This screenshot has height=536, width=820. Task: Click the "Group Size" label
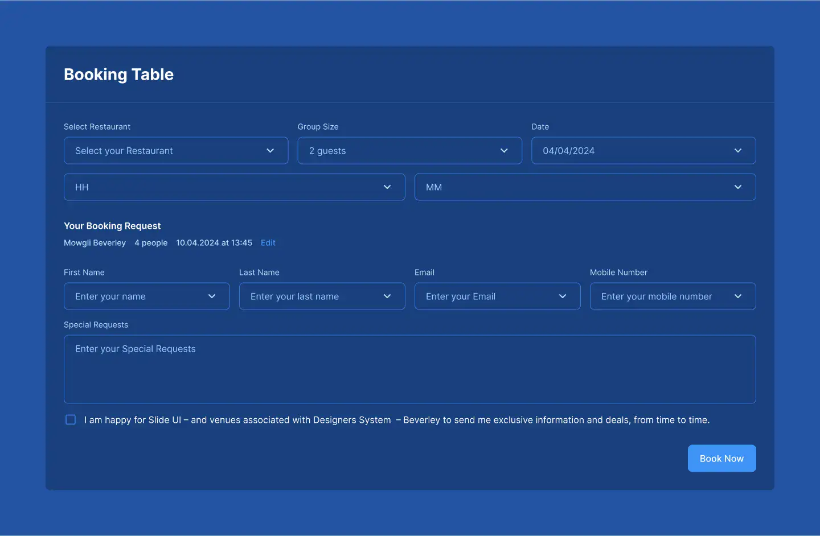318,127
